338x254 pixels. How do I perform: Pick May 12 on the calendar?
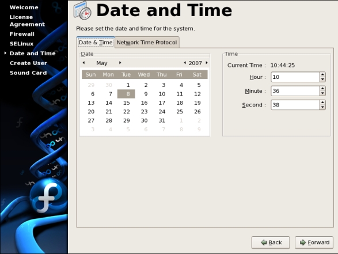pyautogui.click(x=198, y=94)
